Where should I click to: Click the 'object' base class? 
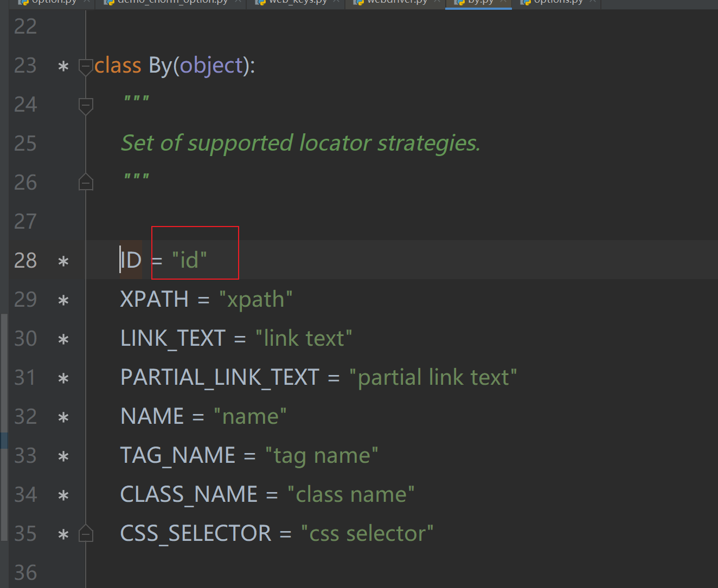211,66
